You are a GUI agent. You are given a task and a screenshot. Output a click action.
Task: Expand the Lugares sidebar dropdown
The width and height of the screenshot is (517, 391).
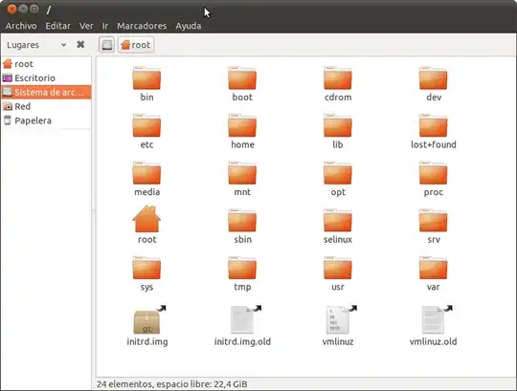[63, 45]
